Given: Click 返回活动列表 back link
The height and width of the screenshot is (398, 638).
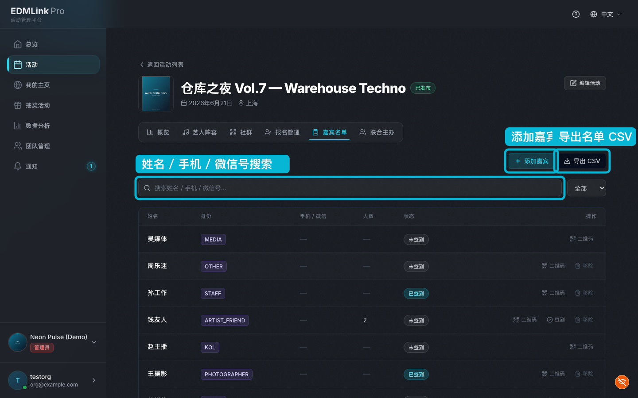Looking at the screenshot, I should pos(161,65).
